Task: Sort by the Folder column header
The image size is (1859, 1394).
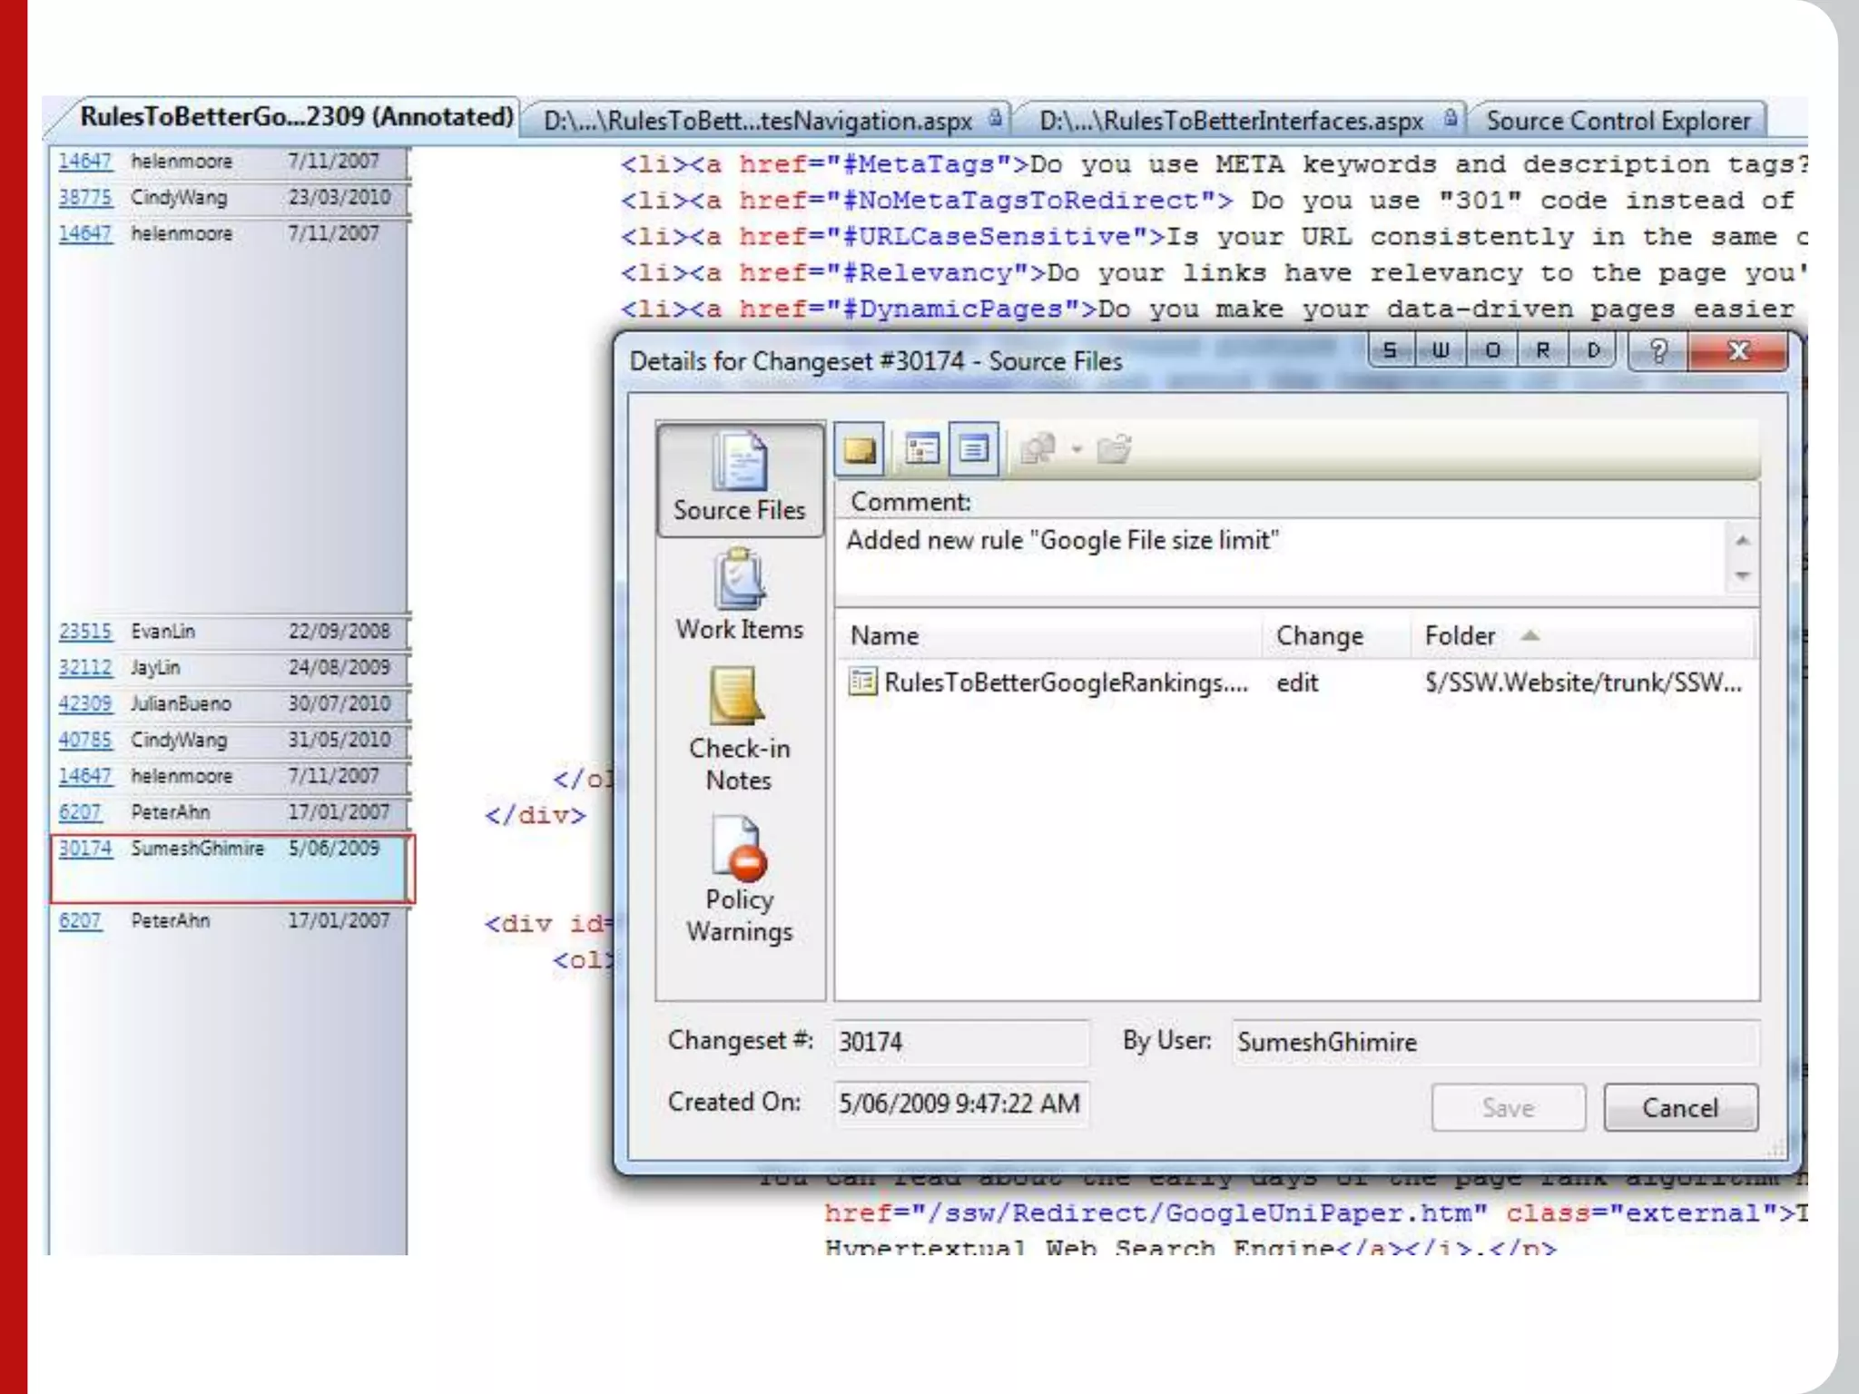Action: click(x=1460, y=636)
